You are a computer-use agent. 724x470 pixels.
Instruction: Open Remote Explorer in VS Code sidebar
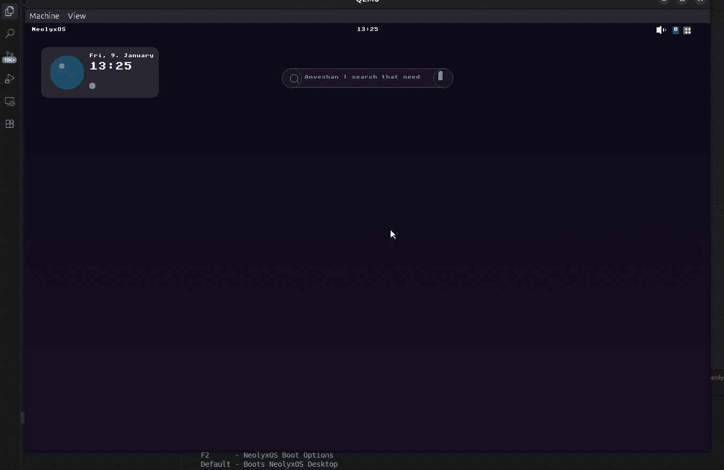click(10, 102)
